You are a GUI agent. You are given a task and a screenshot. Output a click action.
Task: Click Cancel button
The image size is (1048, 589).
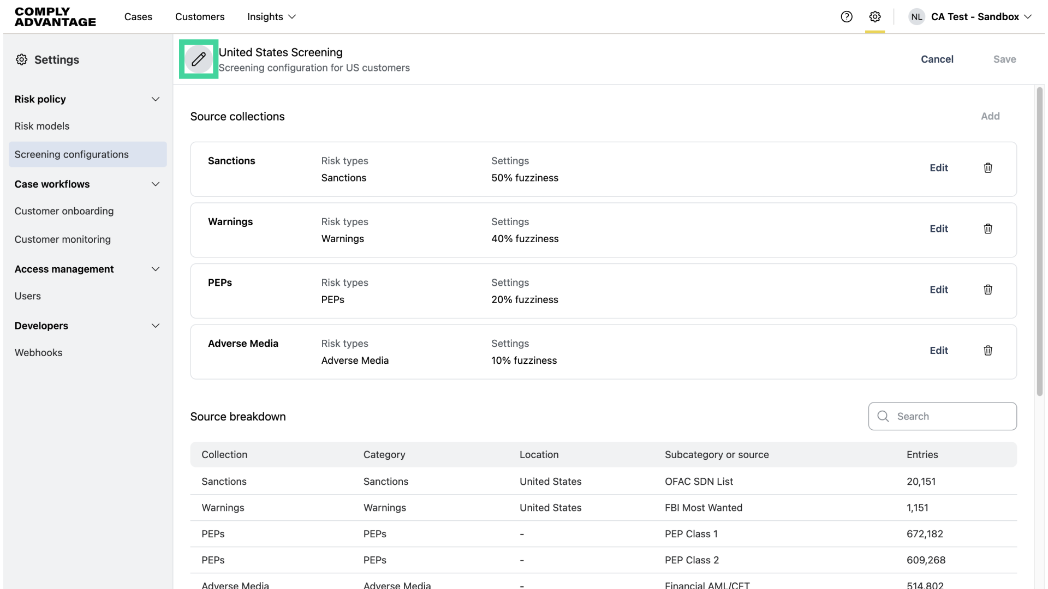point(937,59)
